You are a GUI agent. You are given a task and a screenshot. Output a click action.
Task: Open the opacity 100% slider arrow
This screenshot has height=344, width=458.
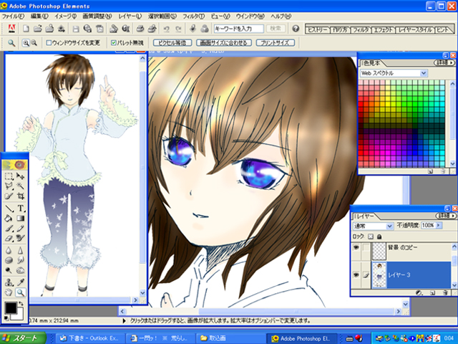439,225
